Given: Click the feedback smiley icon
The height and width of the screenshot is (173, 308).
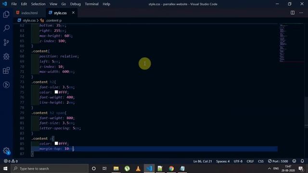Looking at the screenshot, I should point(294,161).
